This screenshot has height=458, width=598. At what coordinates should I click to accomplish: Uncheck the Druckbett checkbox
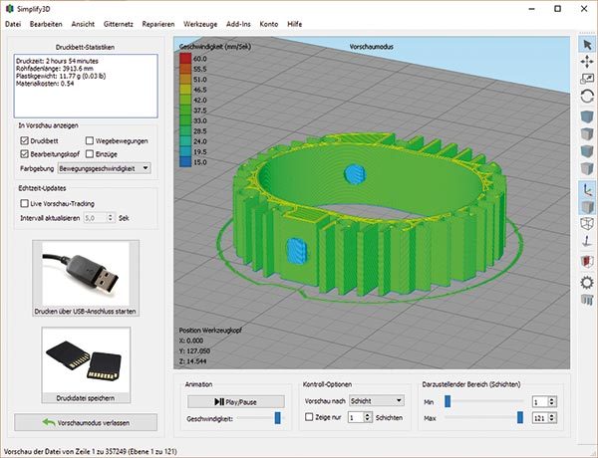[x=25, y=141]
